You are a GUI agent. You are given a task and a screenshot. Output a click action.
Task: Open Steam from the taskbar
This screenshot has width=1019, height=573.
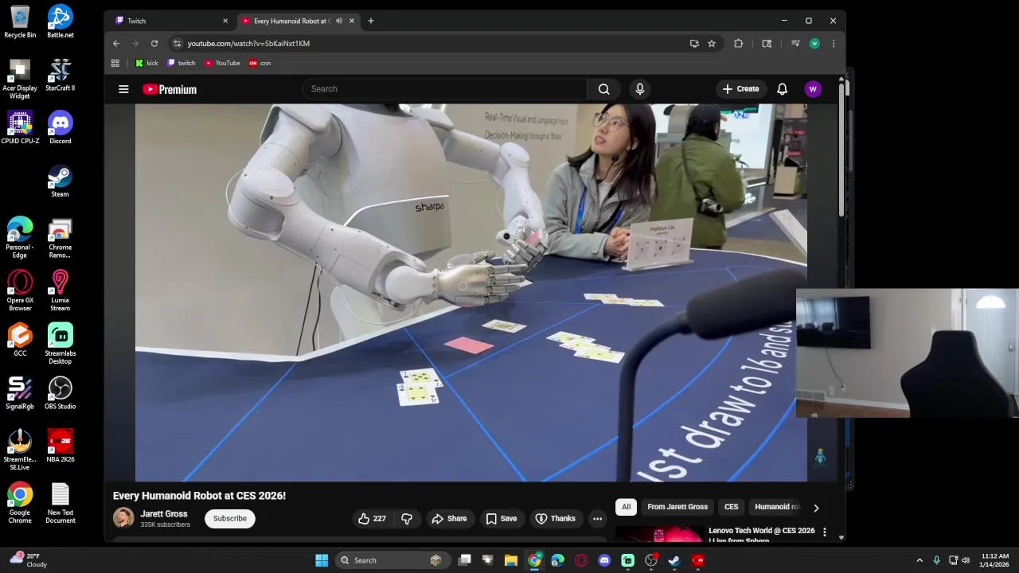click(673, 560)
